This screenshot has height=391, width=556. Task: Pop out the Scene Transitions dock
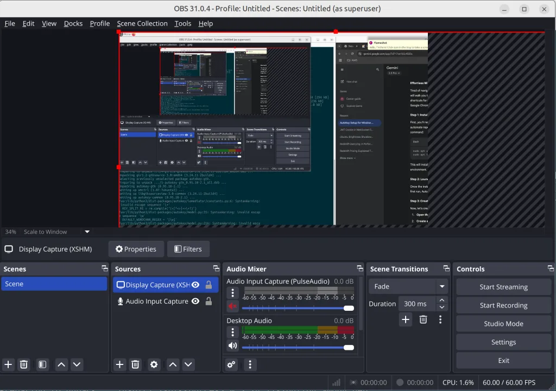pyautogui.click(x=446, y=268)
